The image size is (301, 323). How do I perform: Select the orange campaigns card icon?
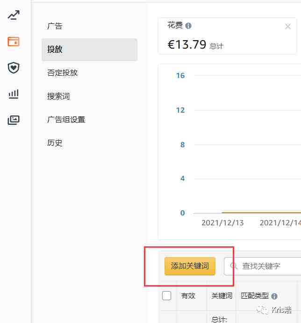coord(14,42)
